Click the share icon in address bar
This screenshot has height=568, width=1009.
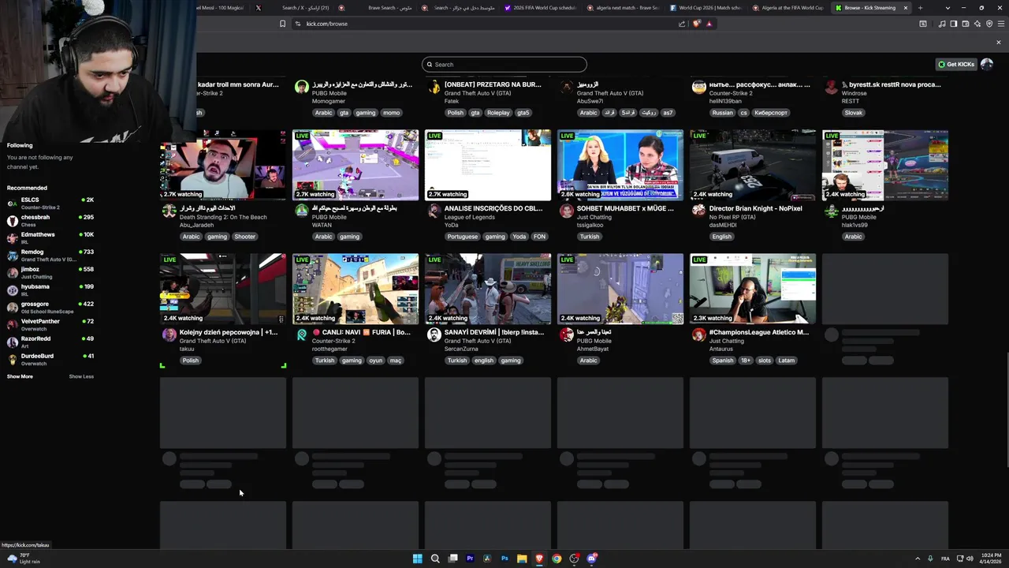pyautogui.click(x=682, y=24)
